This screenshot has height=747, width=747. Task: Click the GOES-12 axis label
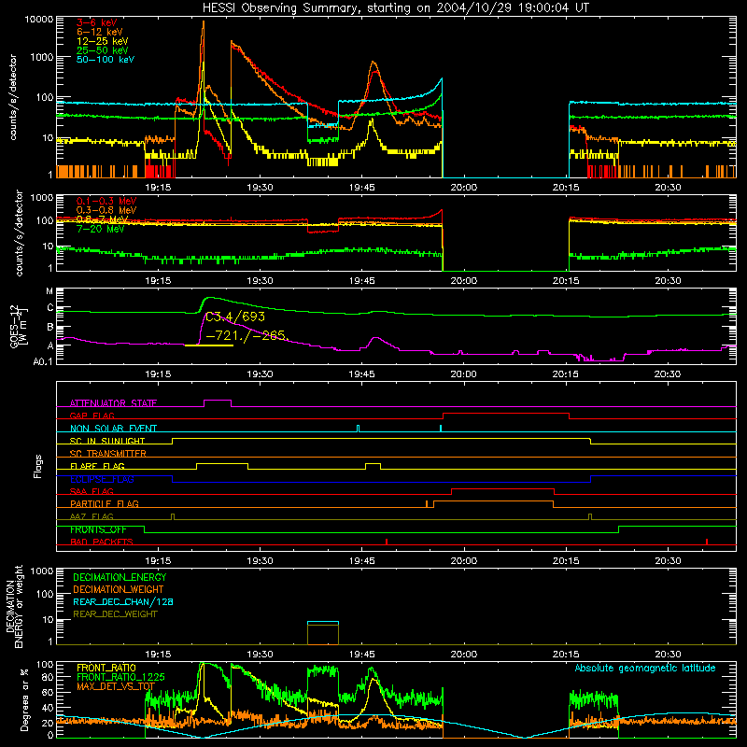18,326
